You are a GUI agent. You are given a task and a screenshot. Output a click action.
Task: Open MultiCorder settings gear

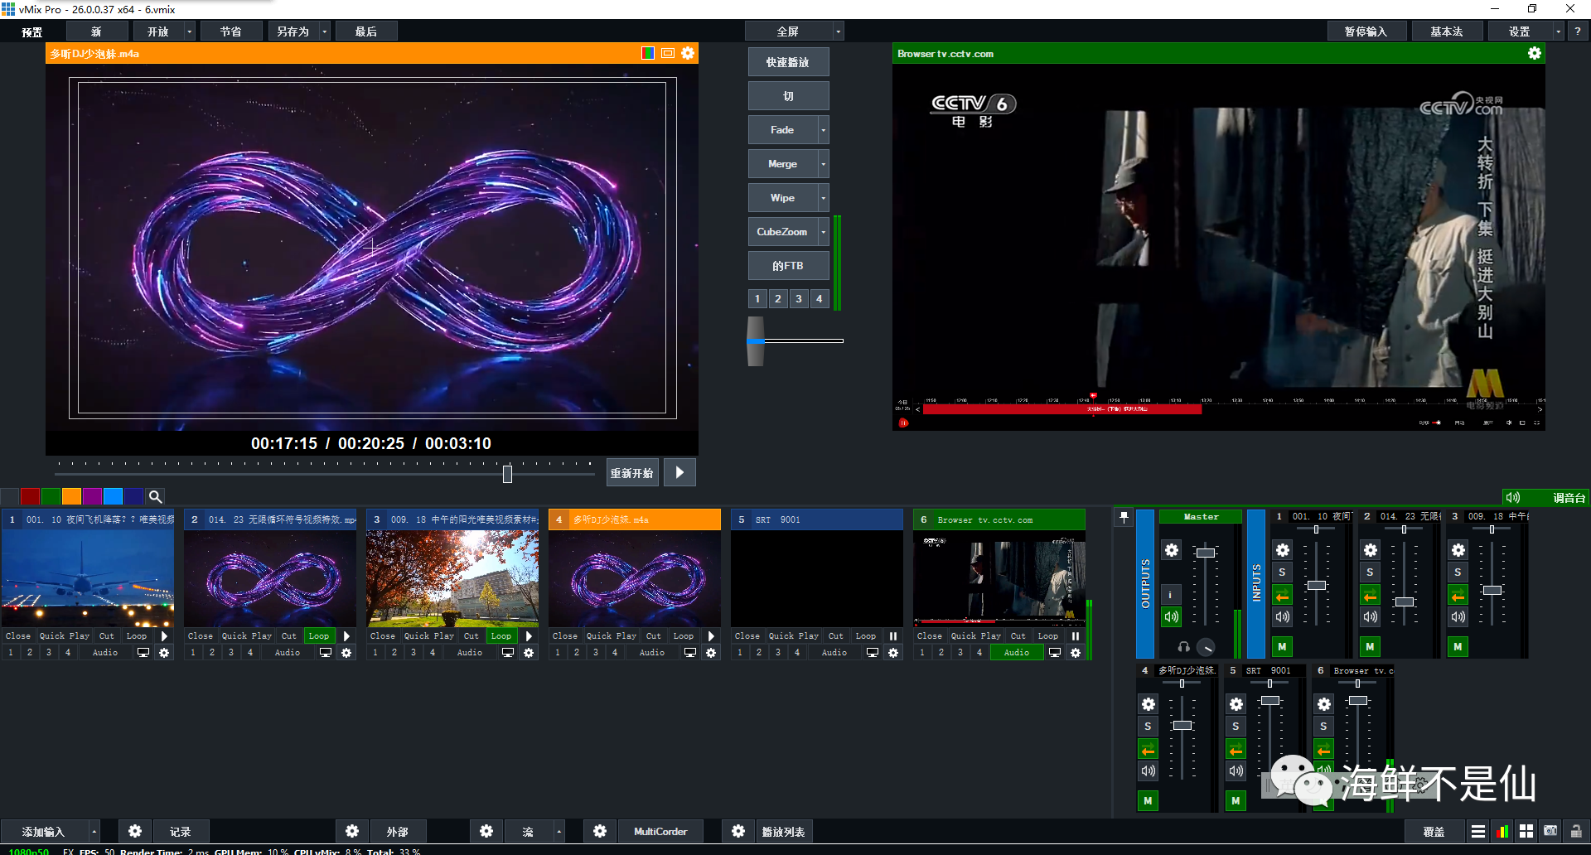tap(600, 831)
